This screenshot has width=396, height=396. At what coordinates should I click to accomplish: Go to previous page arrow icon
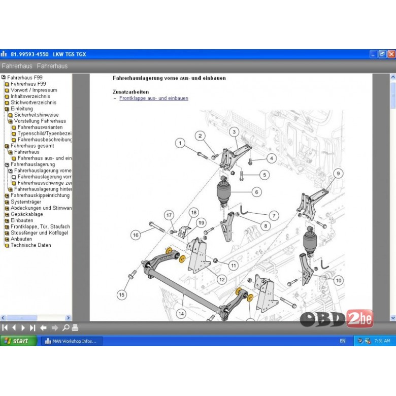[14, 327]
